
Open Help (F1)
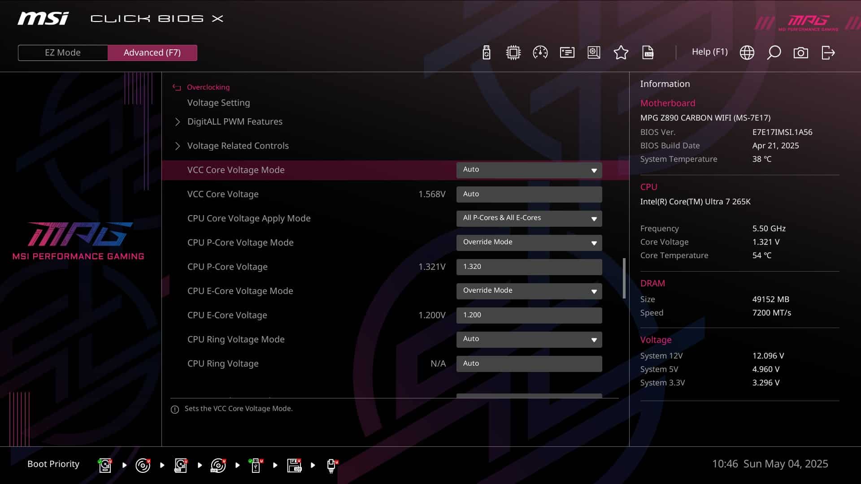[709, 52]
